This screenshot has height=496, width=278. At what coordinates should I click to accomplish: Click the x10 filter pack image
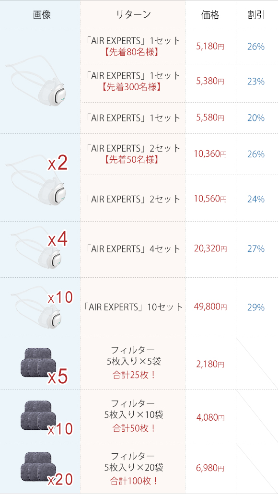pyautogui.click(x=46, y=418)
